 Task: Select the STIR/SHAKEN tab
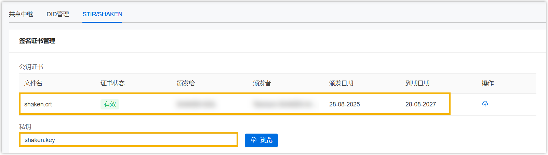pos(102,14)
